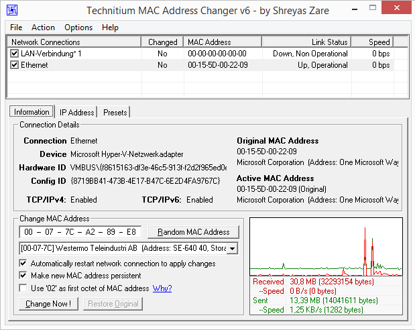Sort list by Network Connections column header
Viewport: 415px width, 330px height.
point(74,42)
